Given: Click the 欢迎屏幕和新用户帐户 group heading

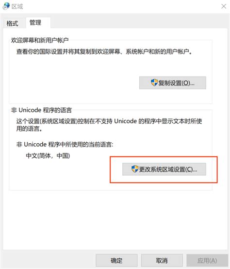Looking at the screenshot, I should (x=40, y=40).
